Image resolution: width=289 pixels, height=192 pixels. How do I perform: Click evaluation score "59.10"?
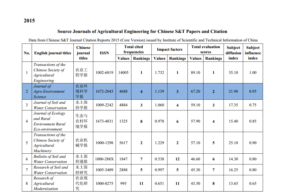coord(195,105)
